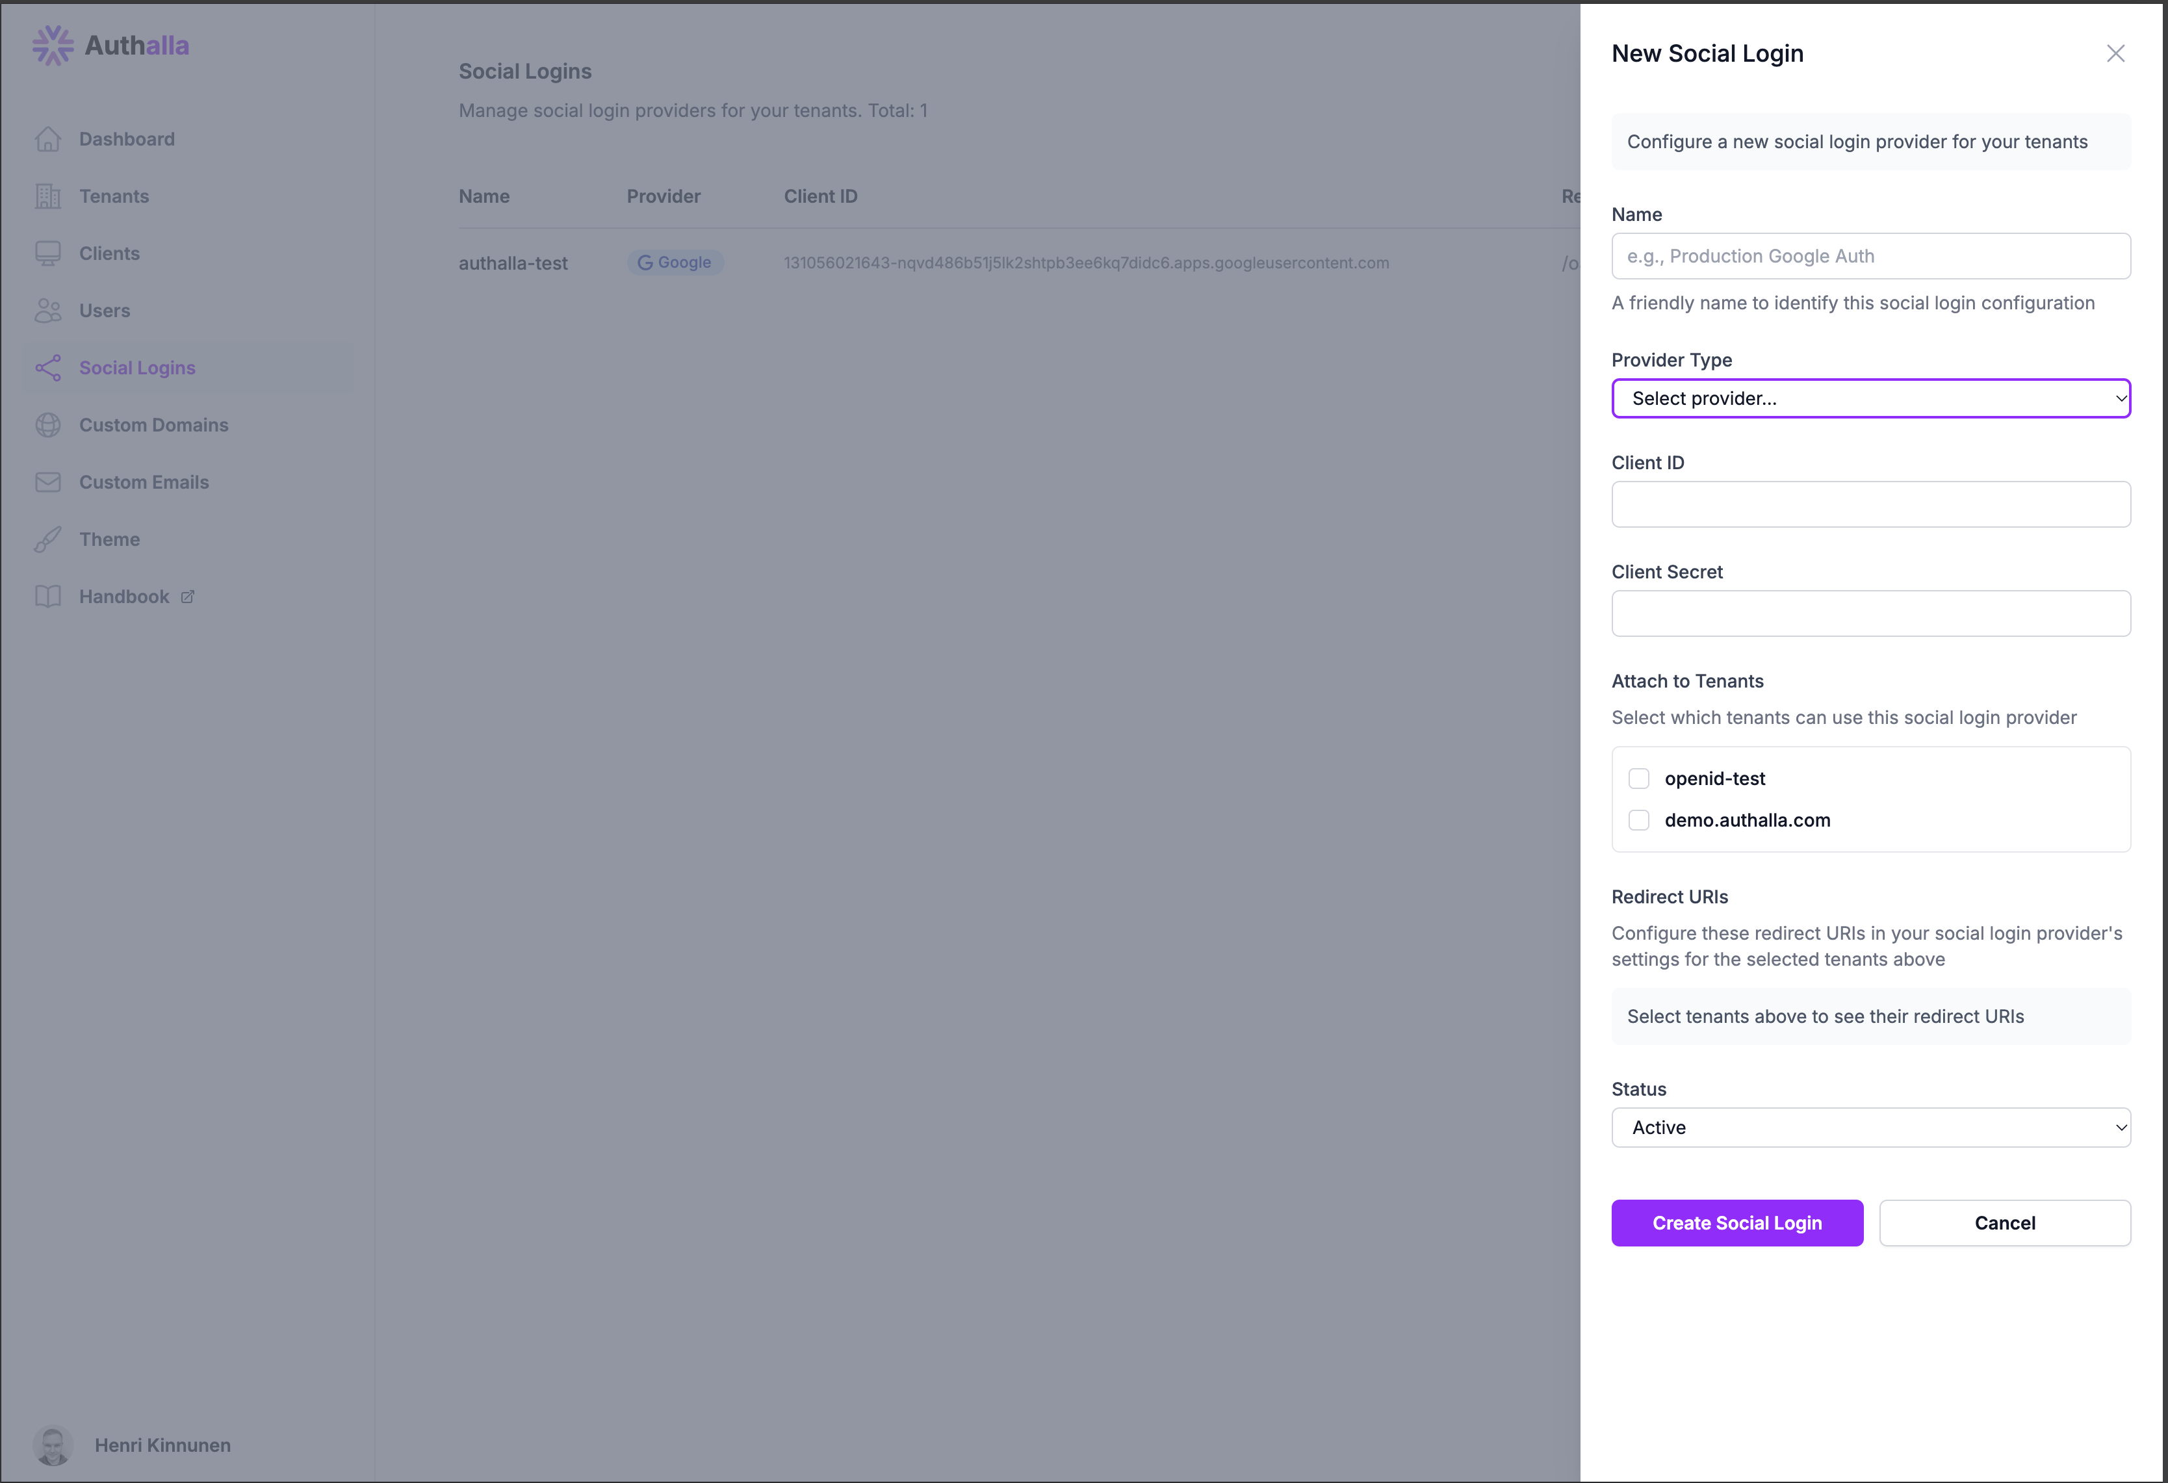The height and width of the screenshot is (1483, 2168).
Task: Click the Custom Domains globe icon
Action: [47, 425]
